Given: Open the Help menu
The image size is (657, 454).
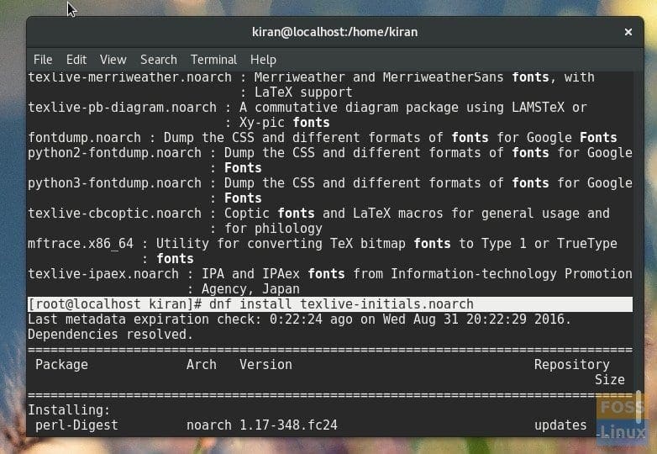Looking at the screenshot, I should (x=263, y=60).
